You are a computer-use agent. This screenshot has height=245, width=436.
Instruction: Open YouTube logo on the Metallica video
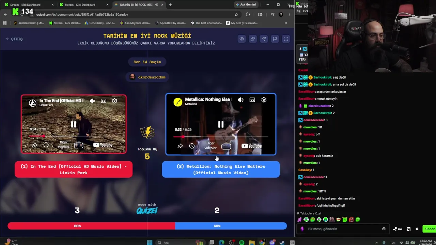click(251, 146)
